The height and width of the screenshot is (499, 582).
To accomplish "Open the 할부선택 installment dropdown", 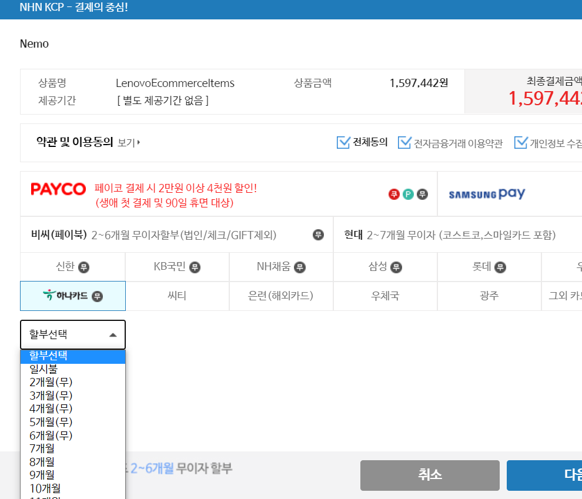I will coord(73,334).
